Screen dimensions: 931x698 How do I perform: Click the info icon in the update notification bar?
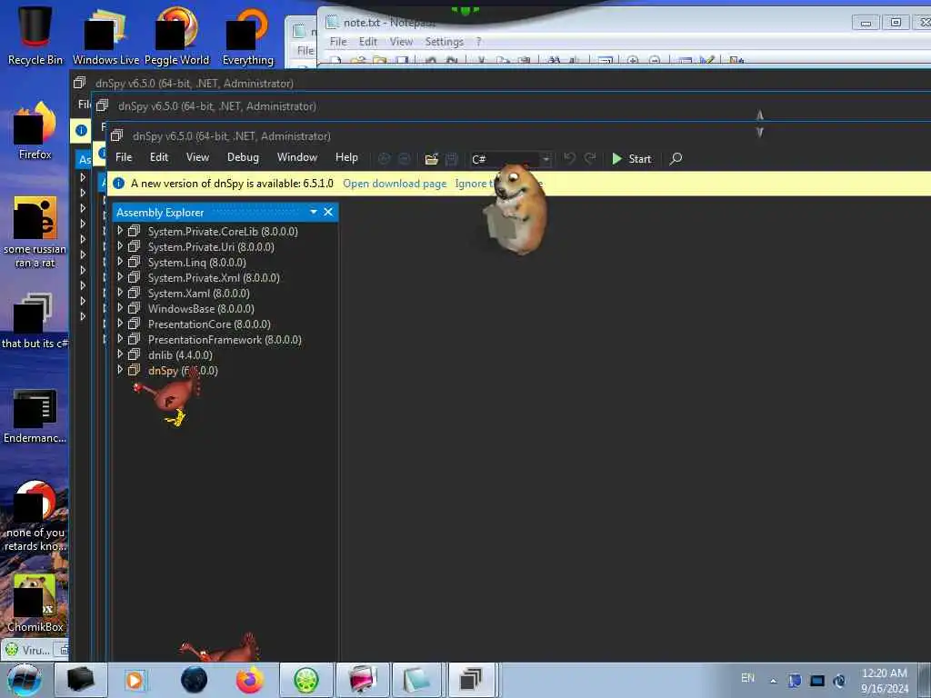(x=119, y=183)
